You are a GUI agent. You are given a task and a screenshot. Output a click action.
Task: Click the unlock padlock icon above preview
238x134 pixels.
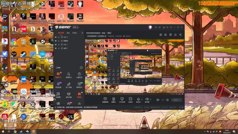(165, 35)
